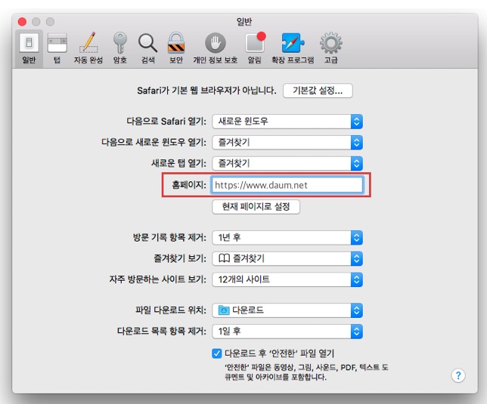
Task: Open the 탭 (Tabs) preferences pane
Action: pos(57,48)
